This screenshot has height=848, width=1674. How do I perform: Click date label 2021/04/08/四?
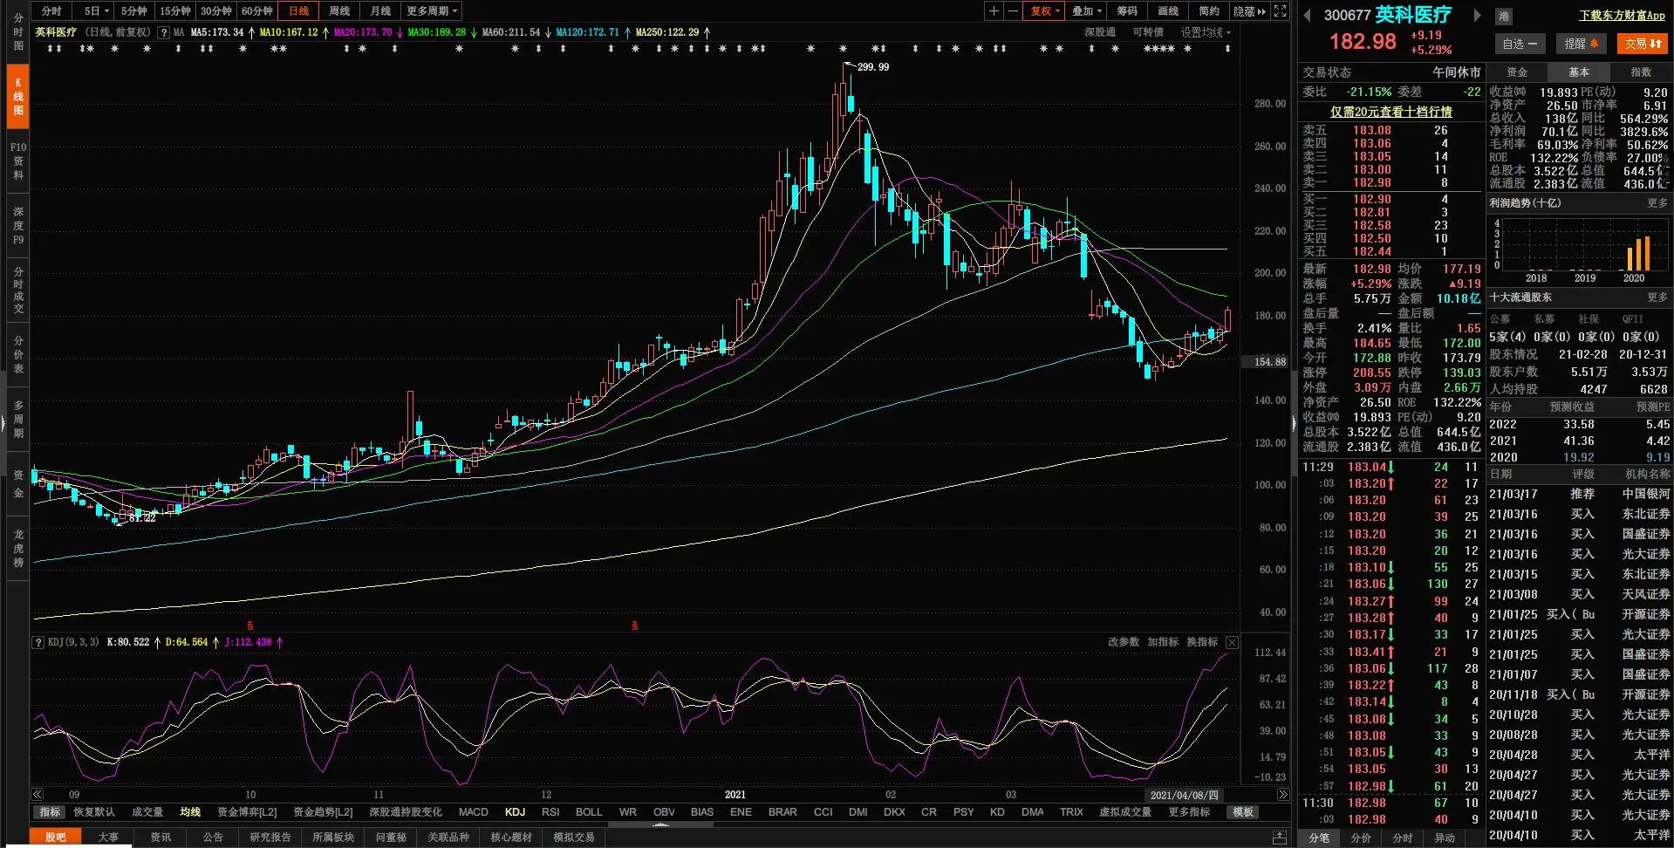click(1184, 795)
